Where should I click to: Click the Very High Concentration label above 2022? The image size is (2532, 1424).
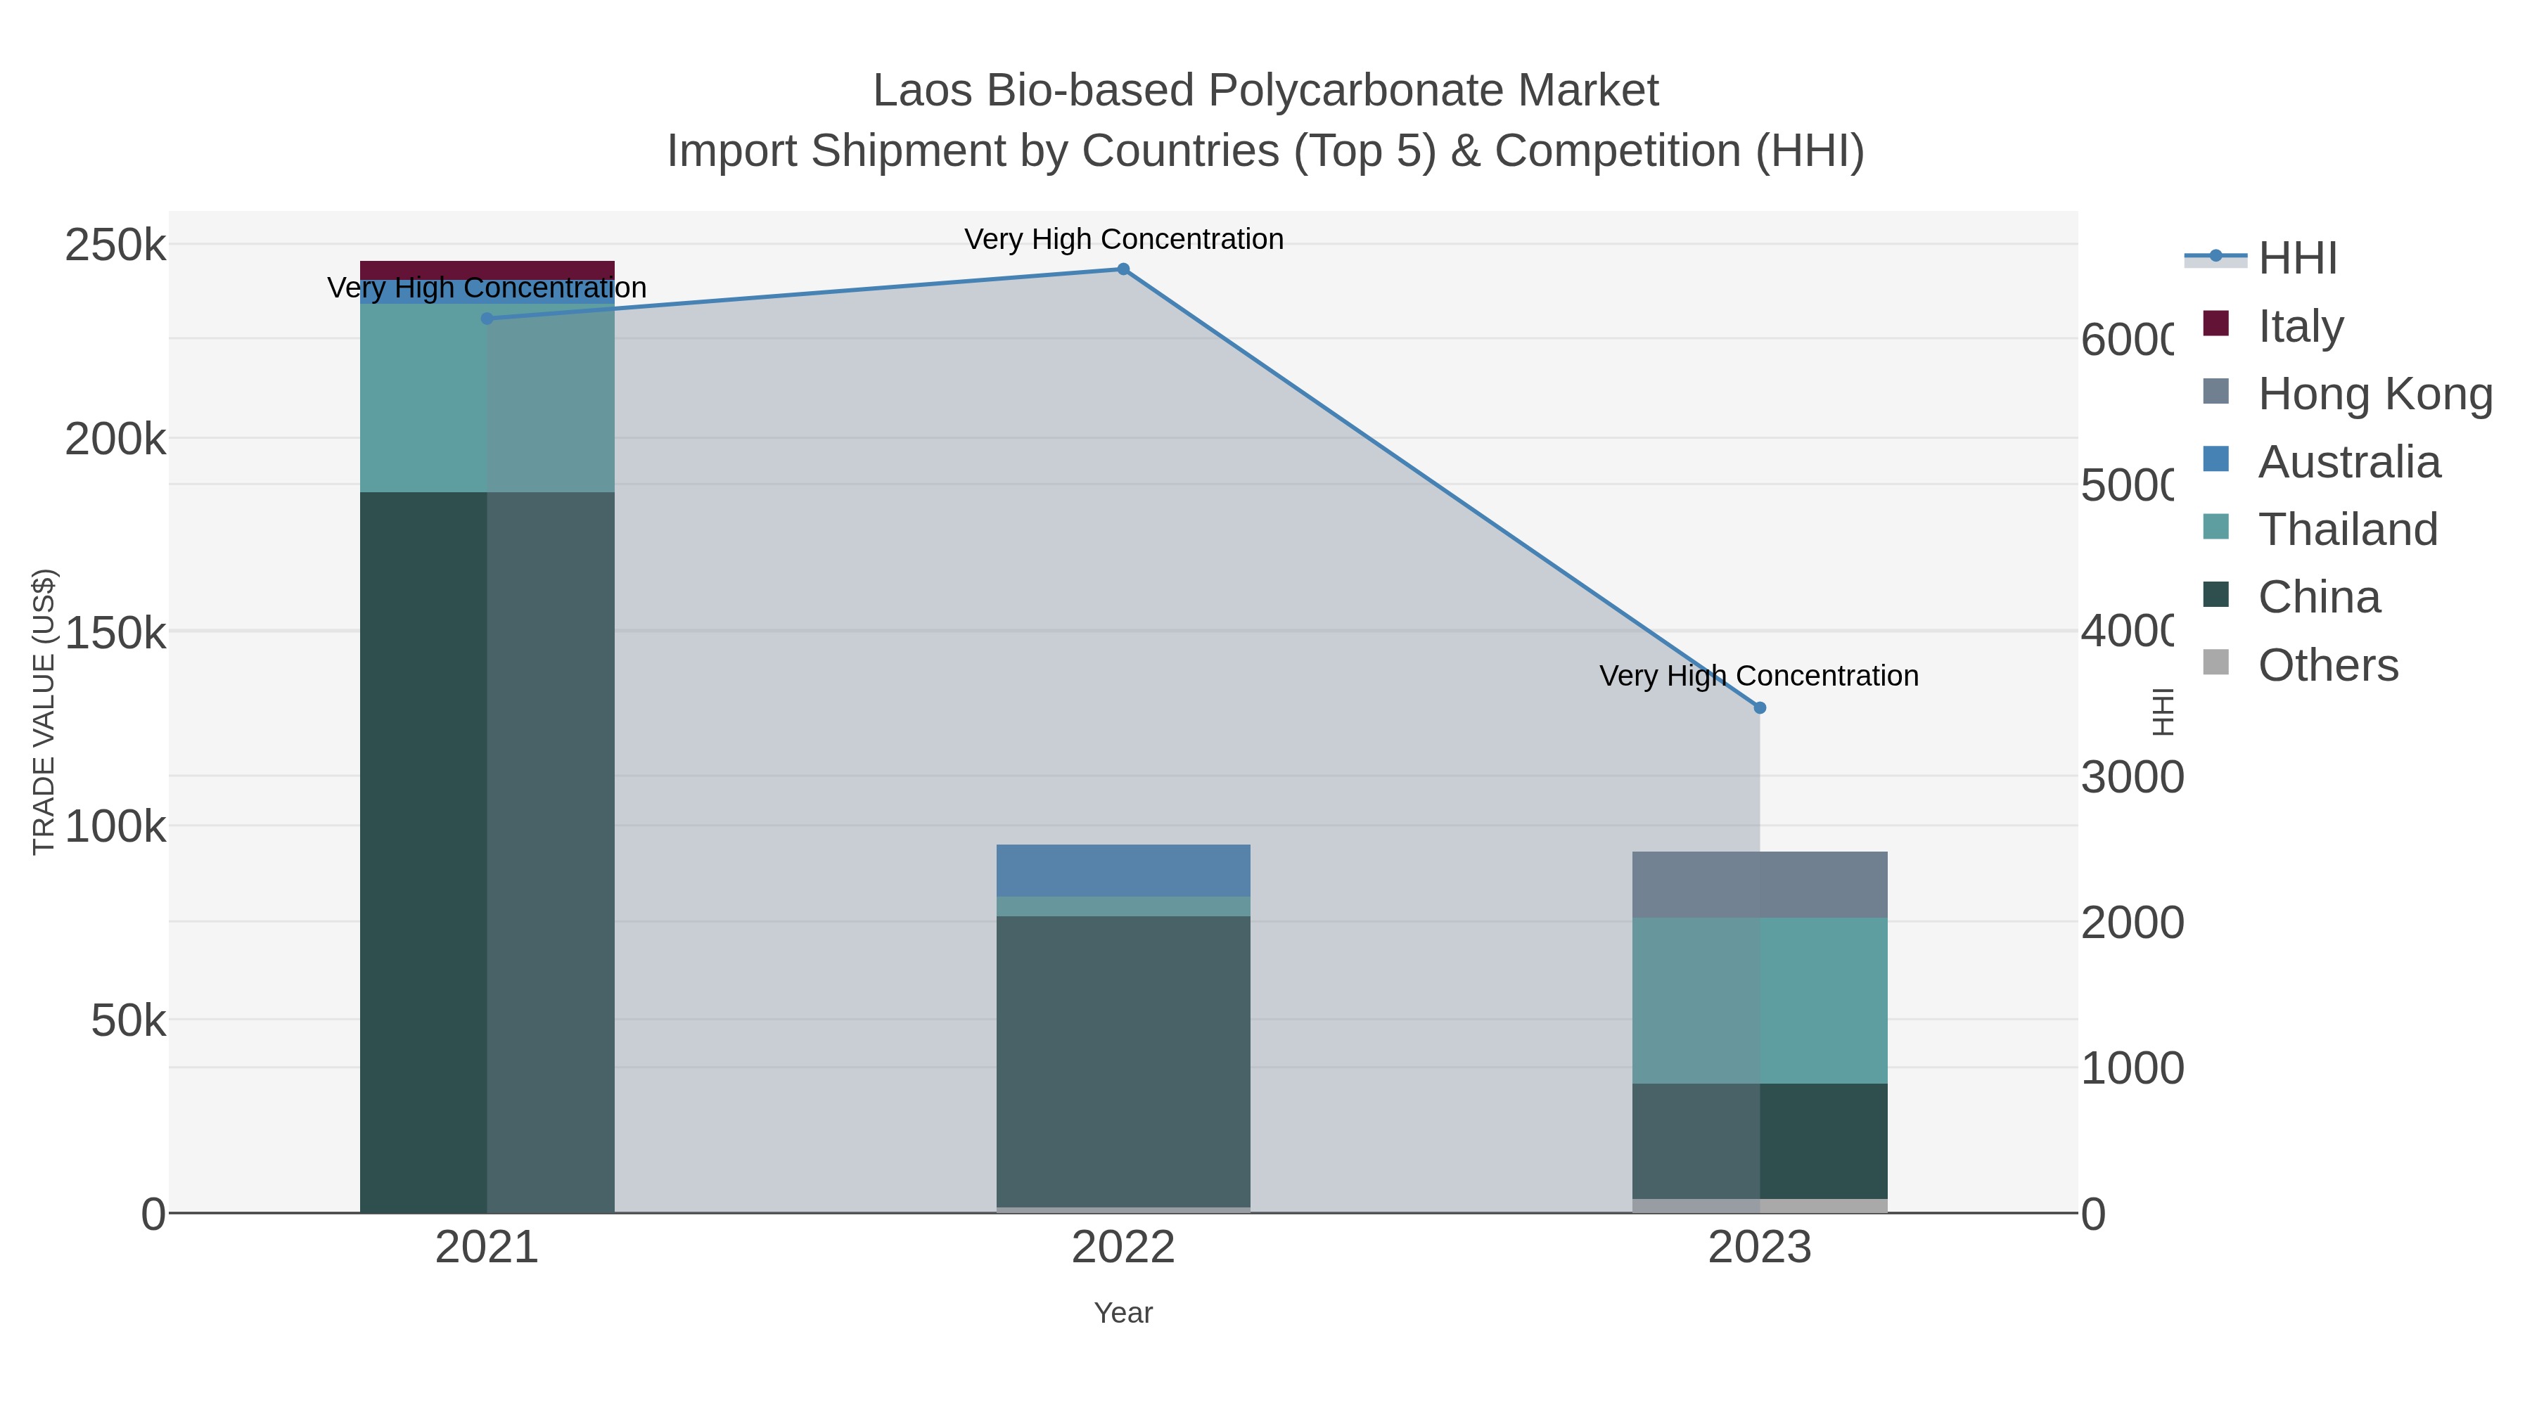click(1123, 239)
